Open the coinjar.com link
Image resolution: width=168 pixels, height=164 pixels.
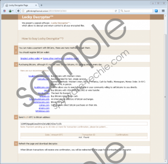[44, 105]
